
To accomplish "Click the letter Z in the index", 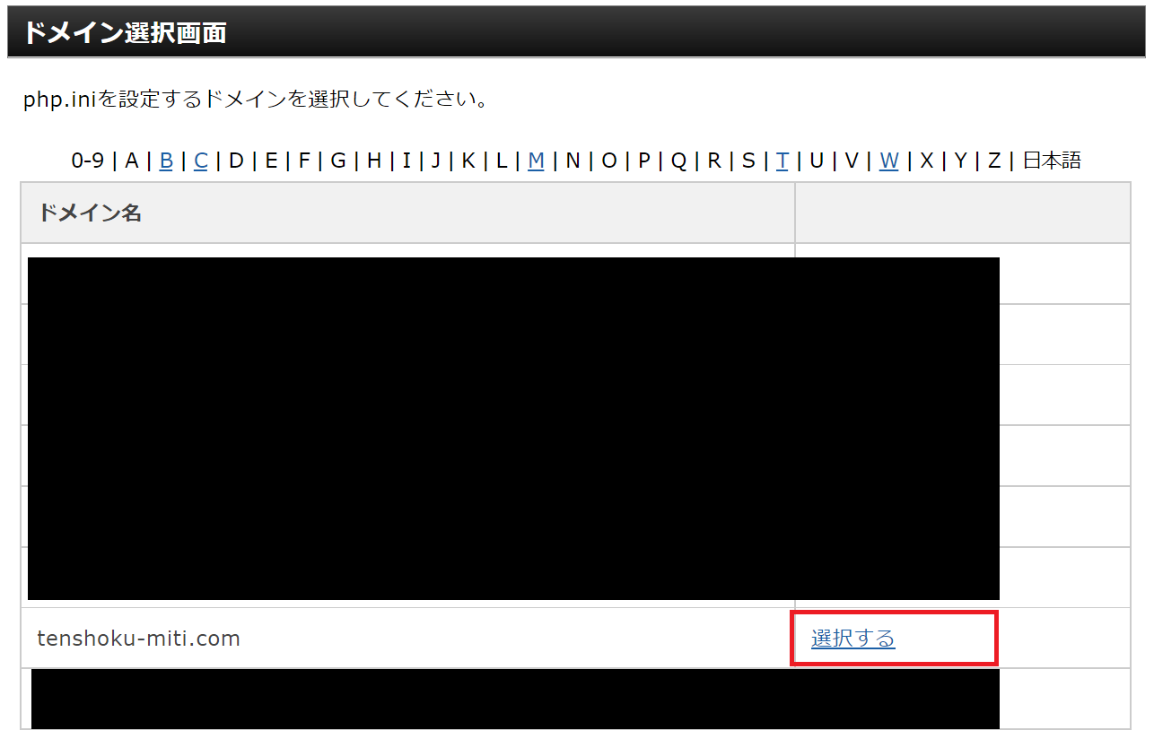I will pos(994,161).
